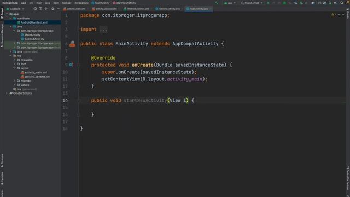Click the Select Opened File target icon
This screenshot has width=350, height=197.
pos(35,9)
